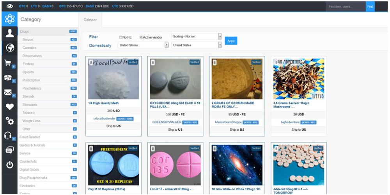
Task: Select the Counterfeits category
Action: pos(48,161)
